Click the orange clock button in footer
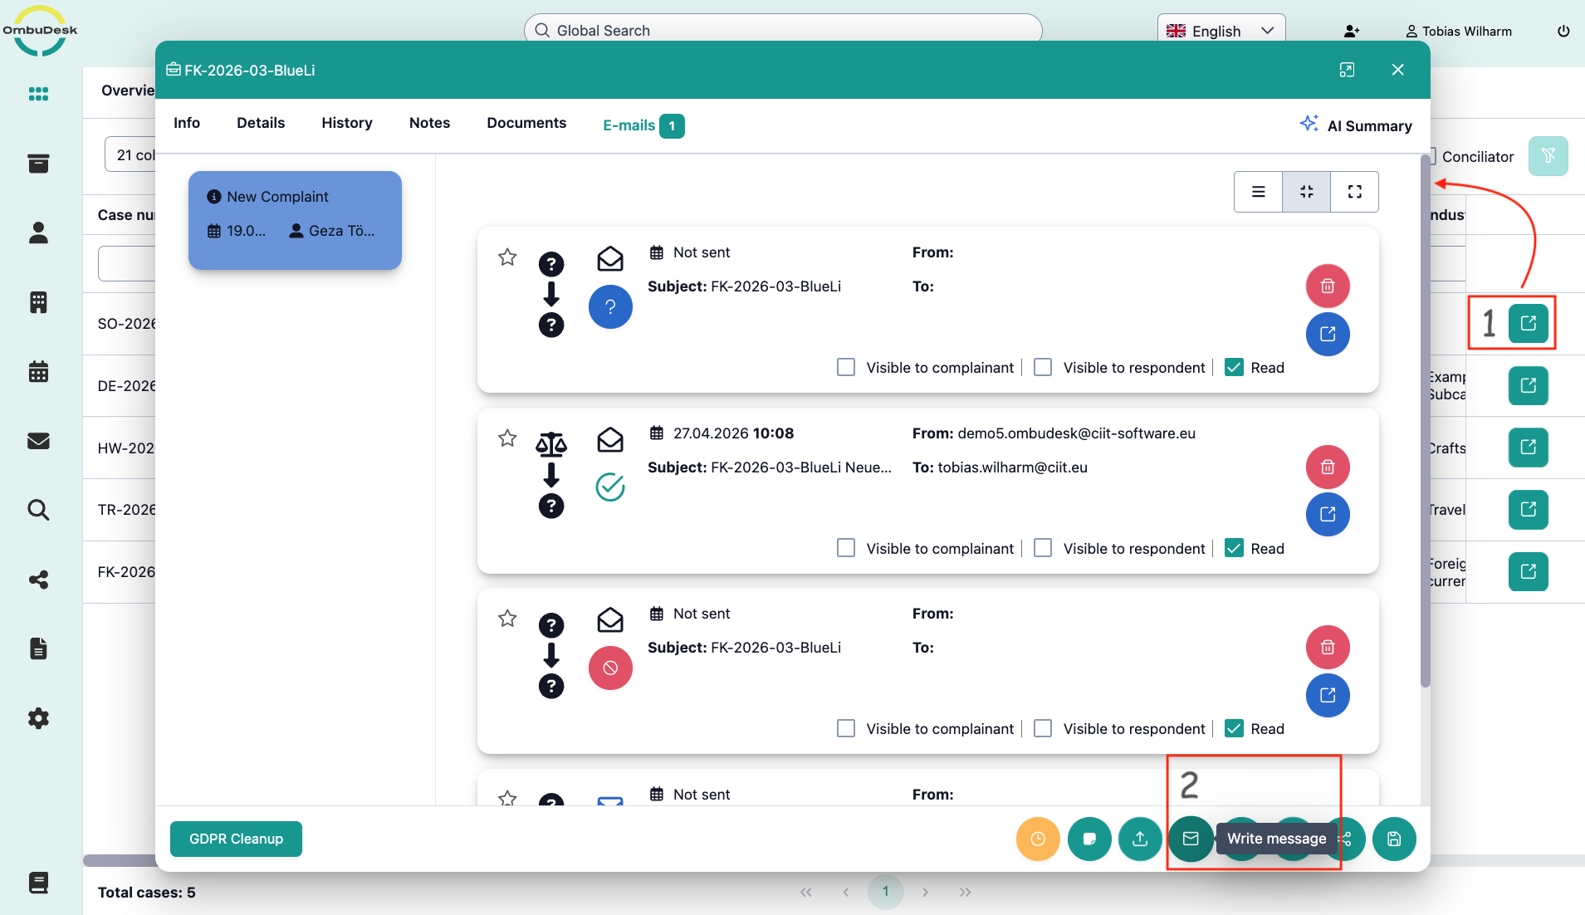 coord(1038,839)
